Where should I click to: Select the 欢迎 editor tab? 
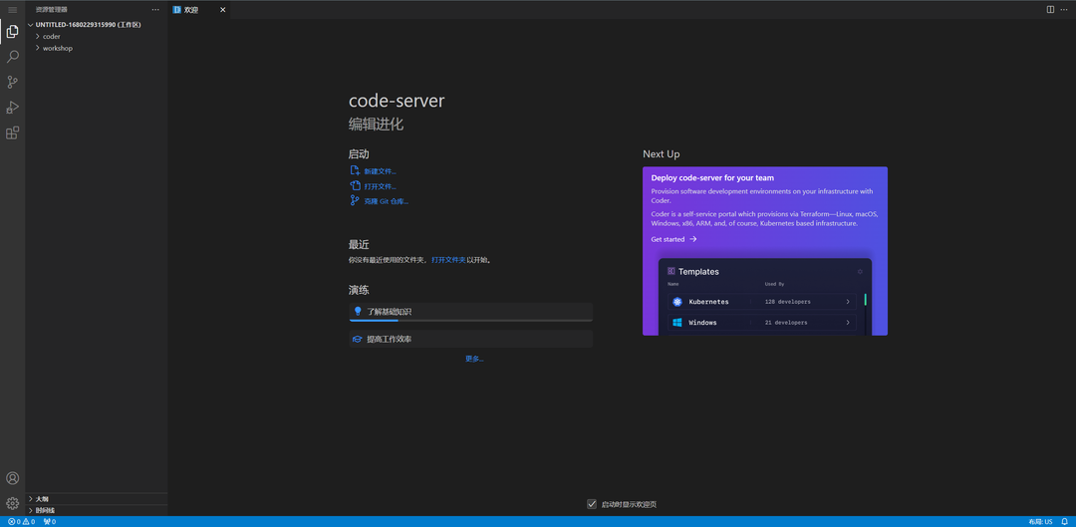[199, 10]
